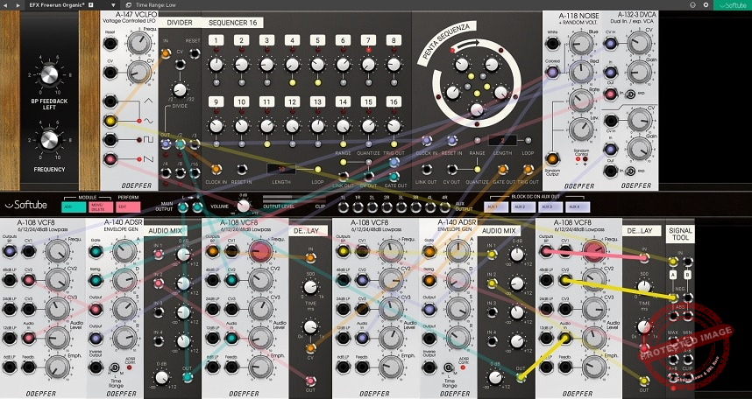Flip first A-140 ADSR Time Range switch
Image resolution: width=752 pixels, height=399 pixels.
[x=115, y=367]
